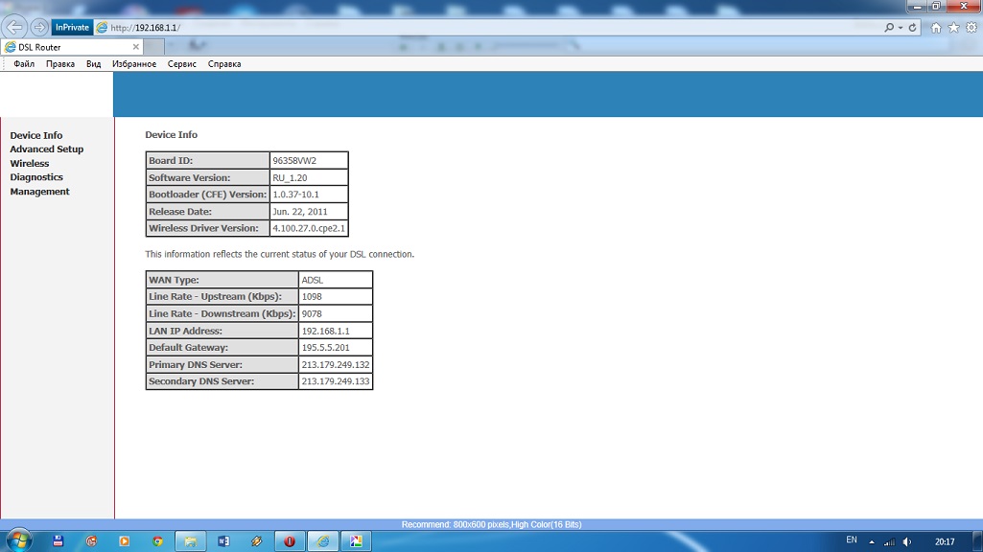Click the clock showing 20:17
The width and height of the screenshot is (983, 552).
[x=945, y=542]
